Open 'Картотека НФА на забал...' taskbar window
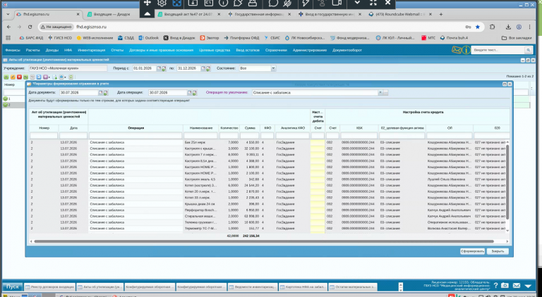This screenshot has height=297, width=542. pos(303,286)
